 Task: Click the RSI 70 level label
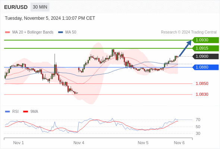click(x=198, y=120)
